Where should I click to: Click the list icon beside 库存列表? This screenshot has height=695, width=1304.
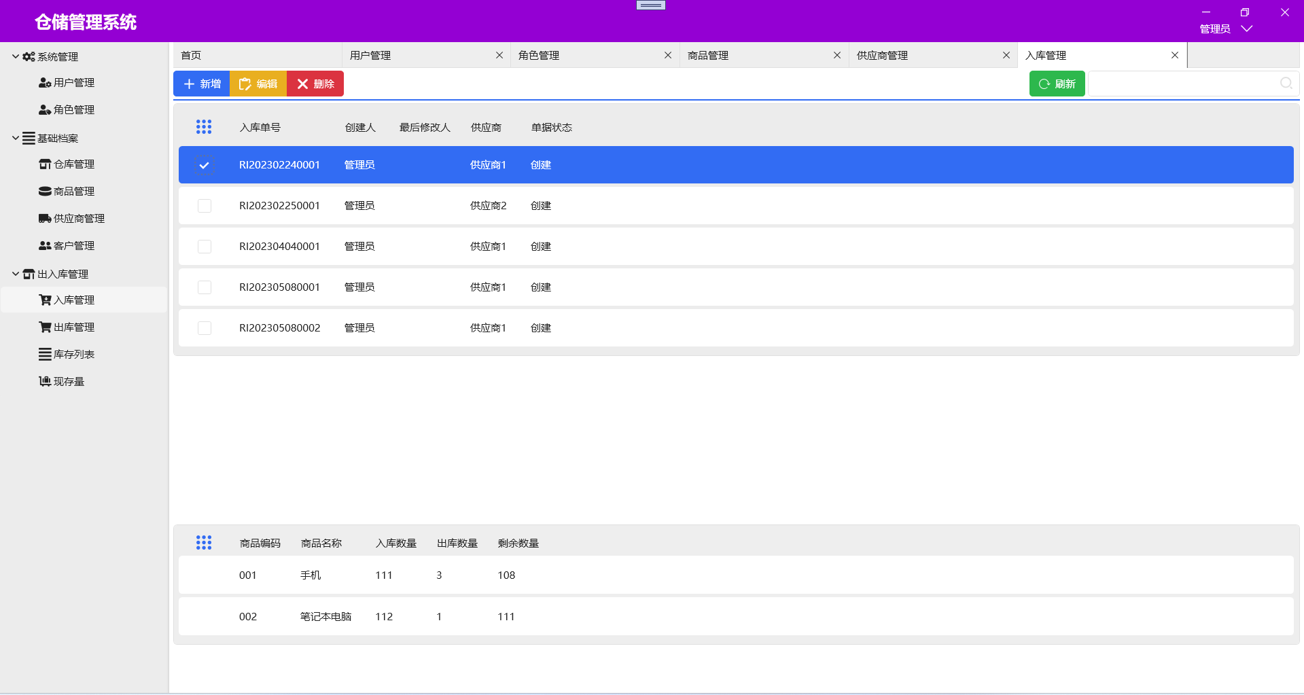(45, 355)
